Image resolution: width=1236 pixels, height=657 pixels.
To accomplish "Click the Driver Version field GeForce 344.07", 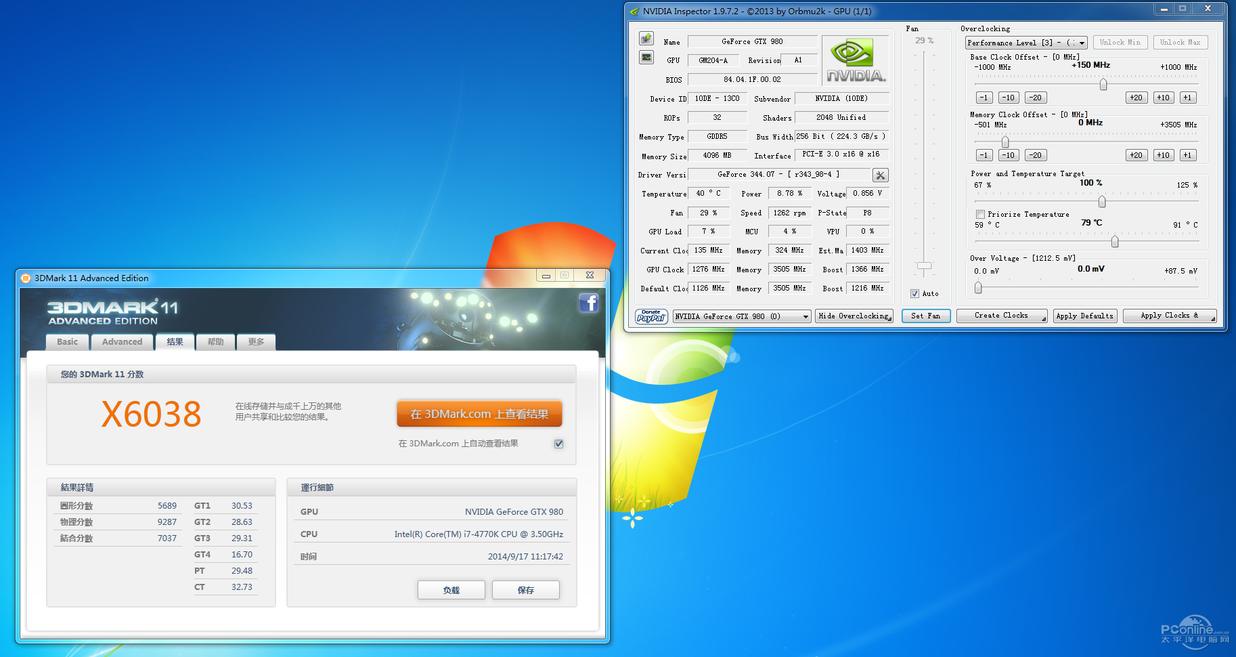I will (778, 174).
